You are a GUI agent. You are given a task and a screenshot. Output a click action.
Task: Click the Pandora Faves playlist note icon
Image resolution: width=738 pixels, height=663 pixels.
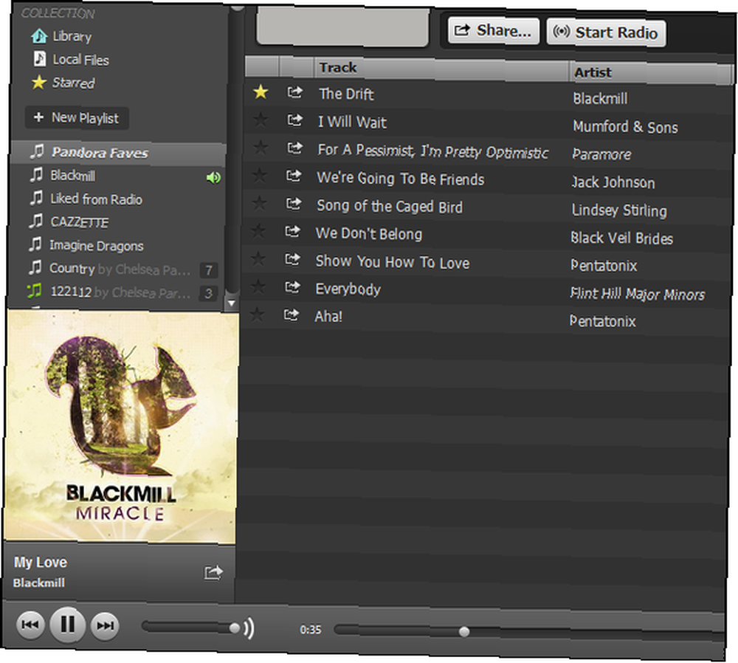[x=37, y=151]
